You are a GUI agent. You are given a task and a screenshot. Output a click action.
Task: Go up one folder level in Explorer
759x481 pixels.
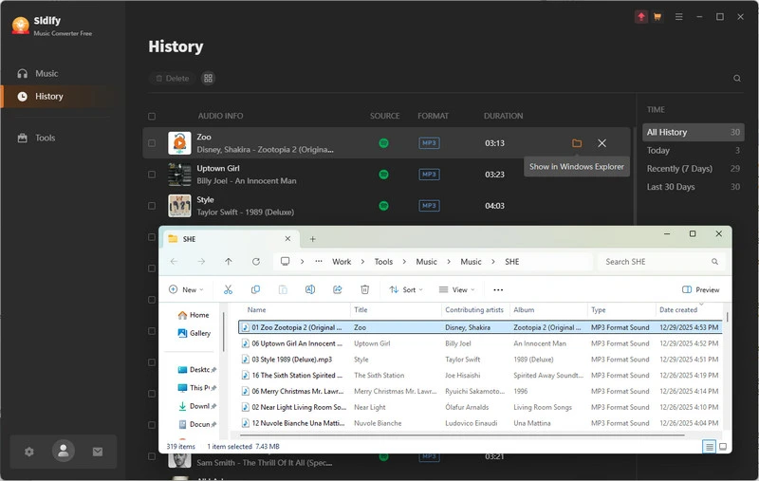click(x=229, y=261)
